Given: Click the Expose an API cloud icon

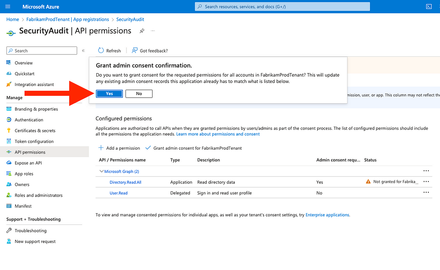Looking at the screenshot, I should (x=9, y=163).
